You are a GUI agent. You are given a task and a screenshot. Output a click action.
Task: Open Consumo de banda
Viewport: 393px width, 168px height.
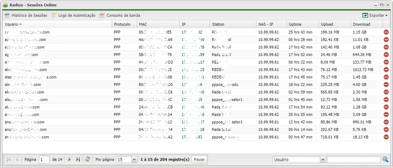(x=119, y=15)
